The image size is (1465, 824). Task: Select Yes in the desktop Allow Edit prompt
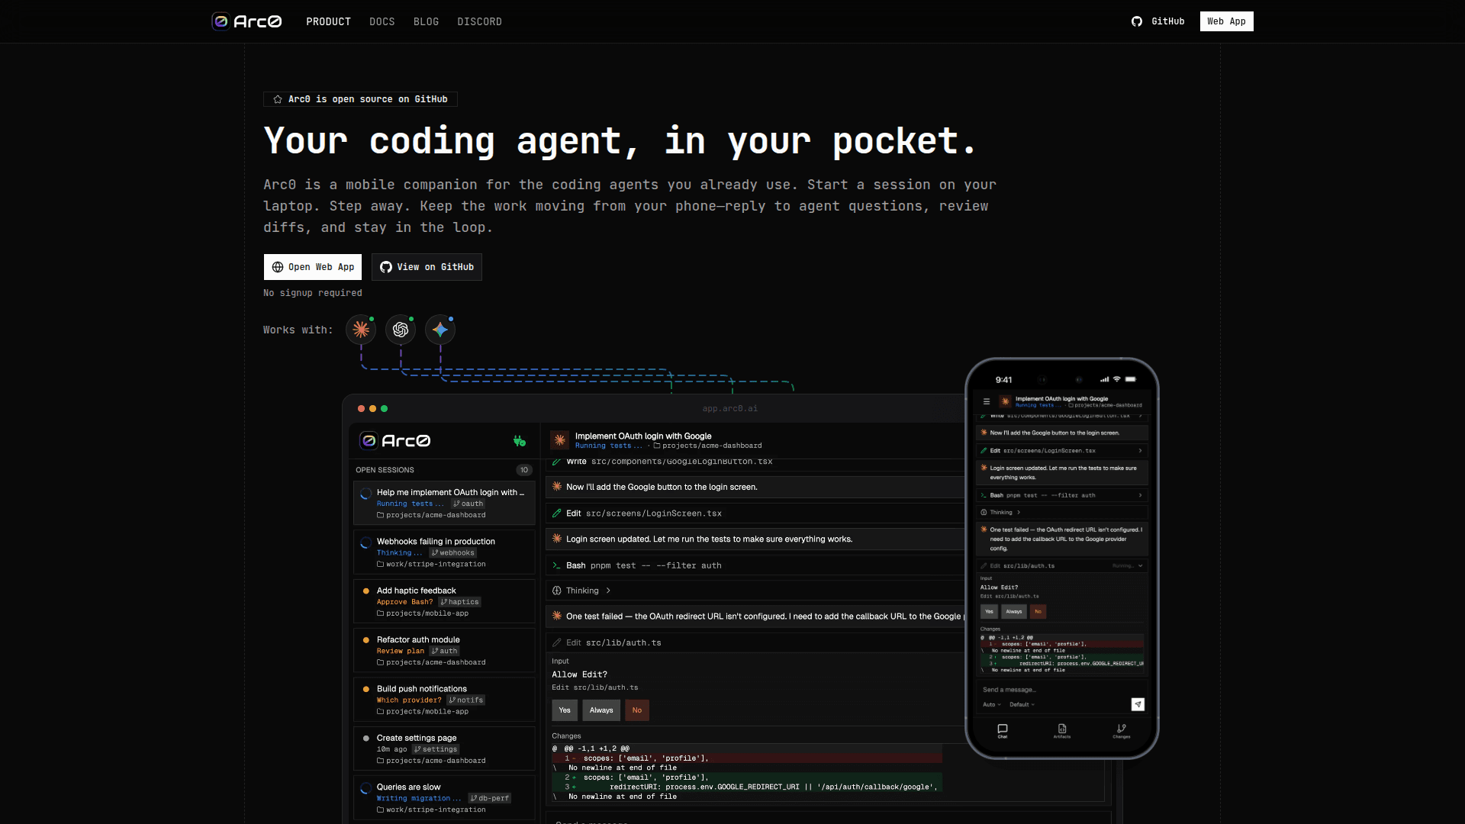pos(565,710)
